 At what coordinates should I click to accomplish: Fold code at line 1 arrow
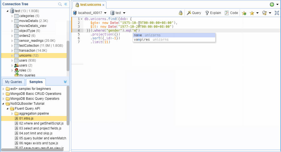(x=81, y=19)
